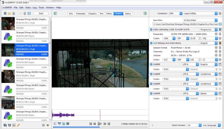This screenshot has width=224, height=129.
Task: Click the save tasks floppy icon
Action: click(29, 13)
